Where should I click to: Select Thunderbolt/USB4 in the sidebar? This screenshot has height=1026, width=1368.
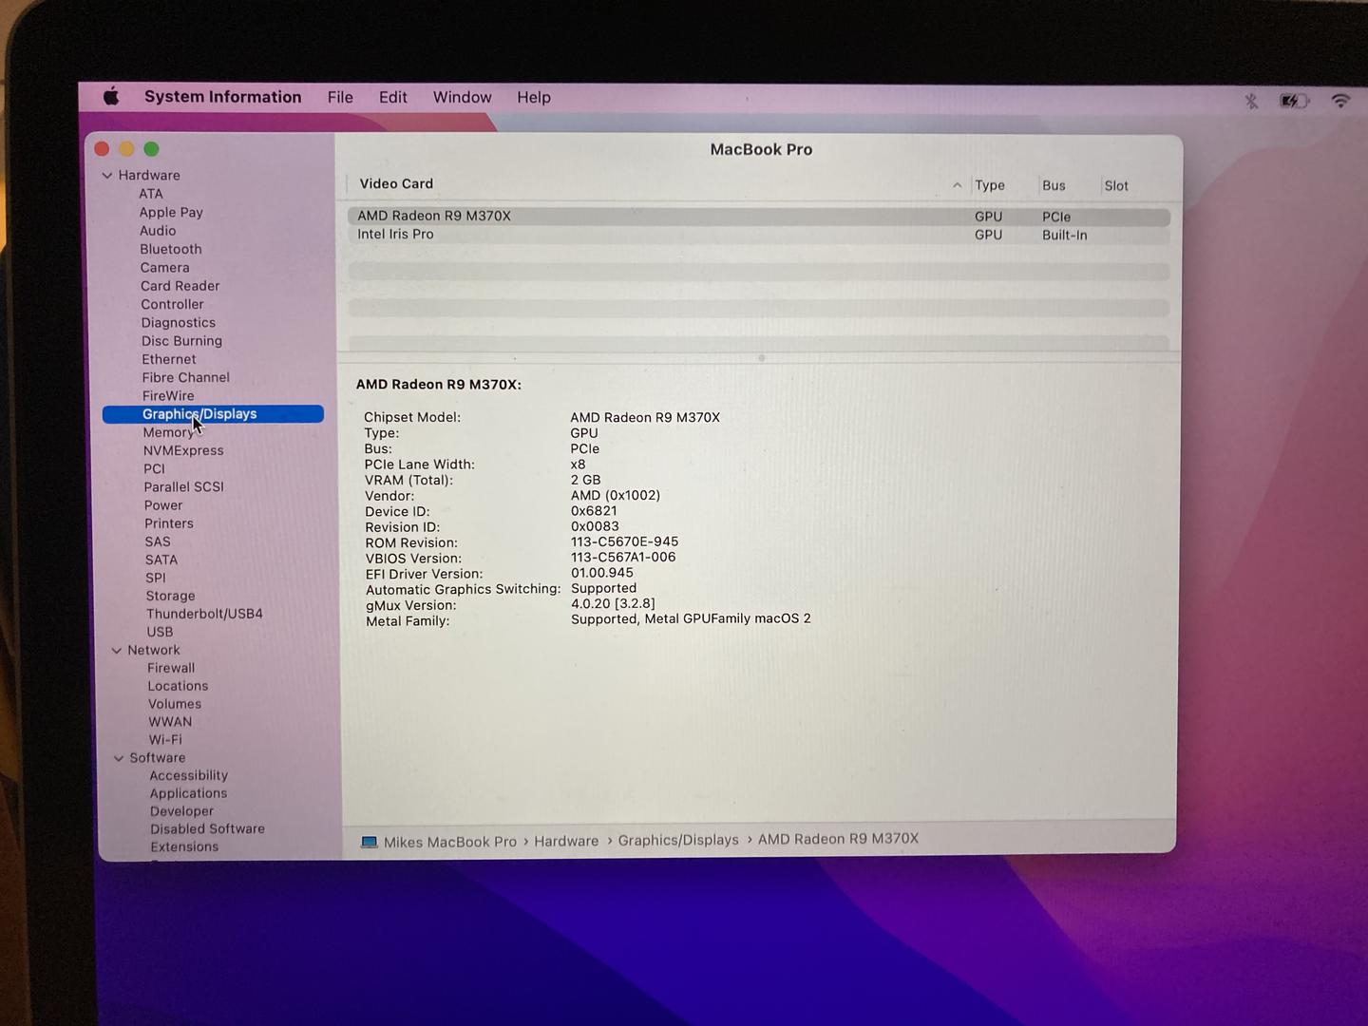point(204,614)
